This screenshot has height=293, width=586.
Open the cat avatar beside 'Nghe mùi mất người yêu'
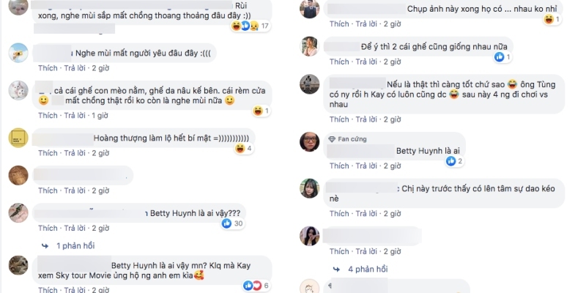point(18,53)
